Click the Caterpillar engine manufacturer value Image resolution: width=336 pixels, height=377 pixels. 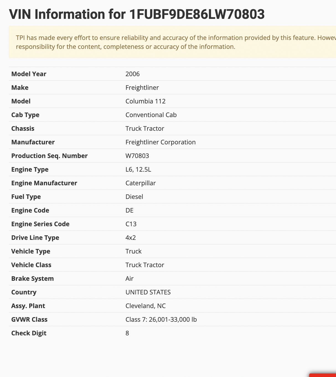140,183
